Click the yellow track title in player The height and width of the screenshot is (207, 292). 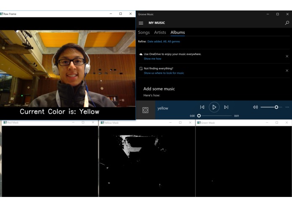click(x=163, y=108)
